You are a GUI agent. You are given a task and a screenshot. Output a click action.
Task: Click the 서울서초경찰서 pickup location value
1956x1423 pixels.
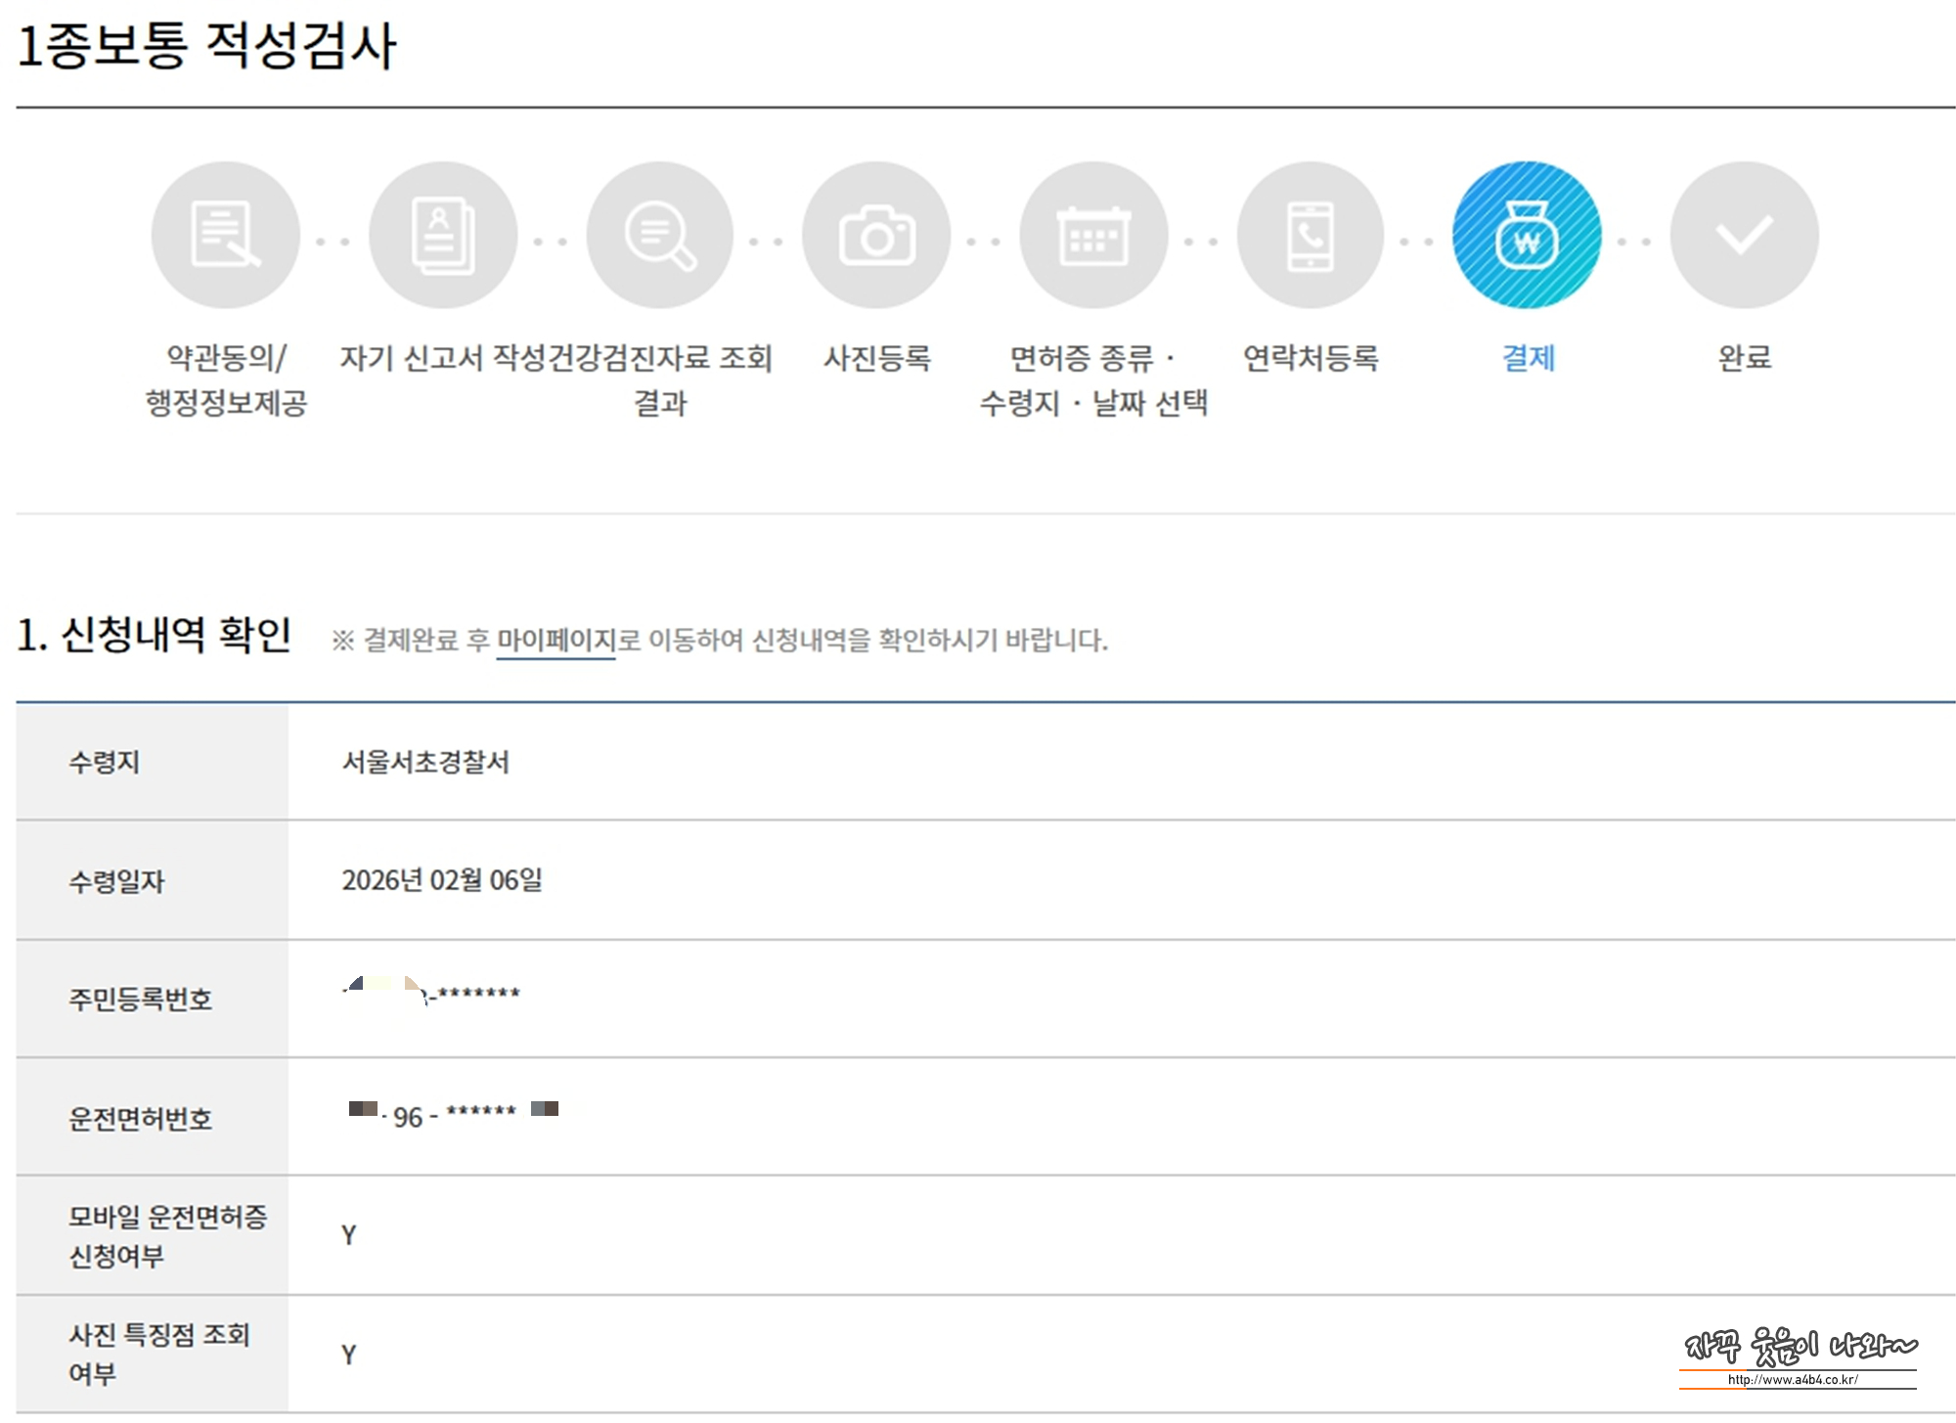[x=425, y=762]
